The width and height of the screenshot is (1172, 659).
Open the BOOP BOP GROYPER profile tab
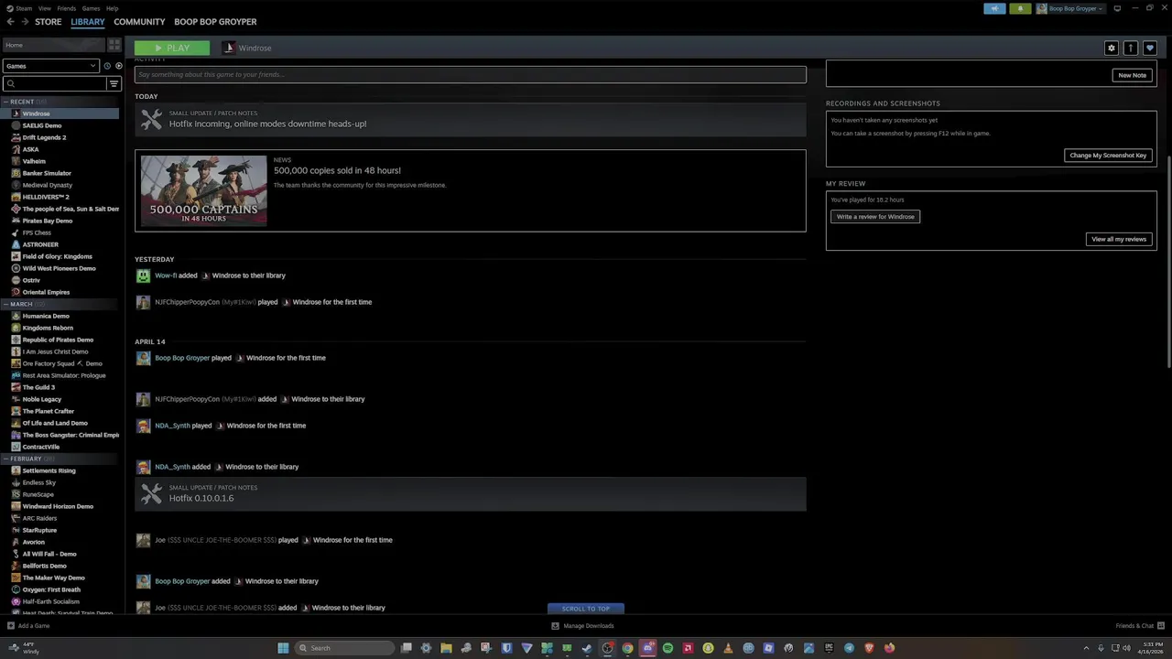tap(215, 22)
